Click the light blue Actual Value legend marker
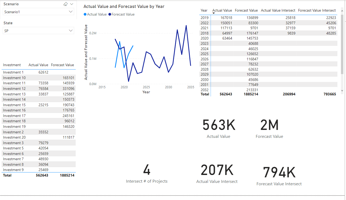Screen dimensions: 346x200 click(85, 14)
